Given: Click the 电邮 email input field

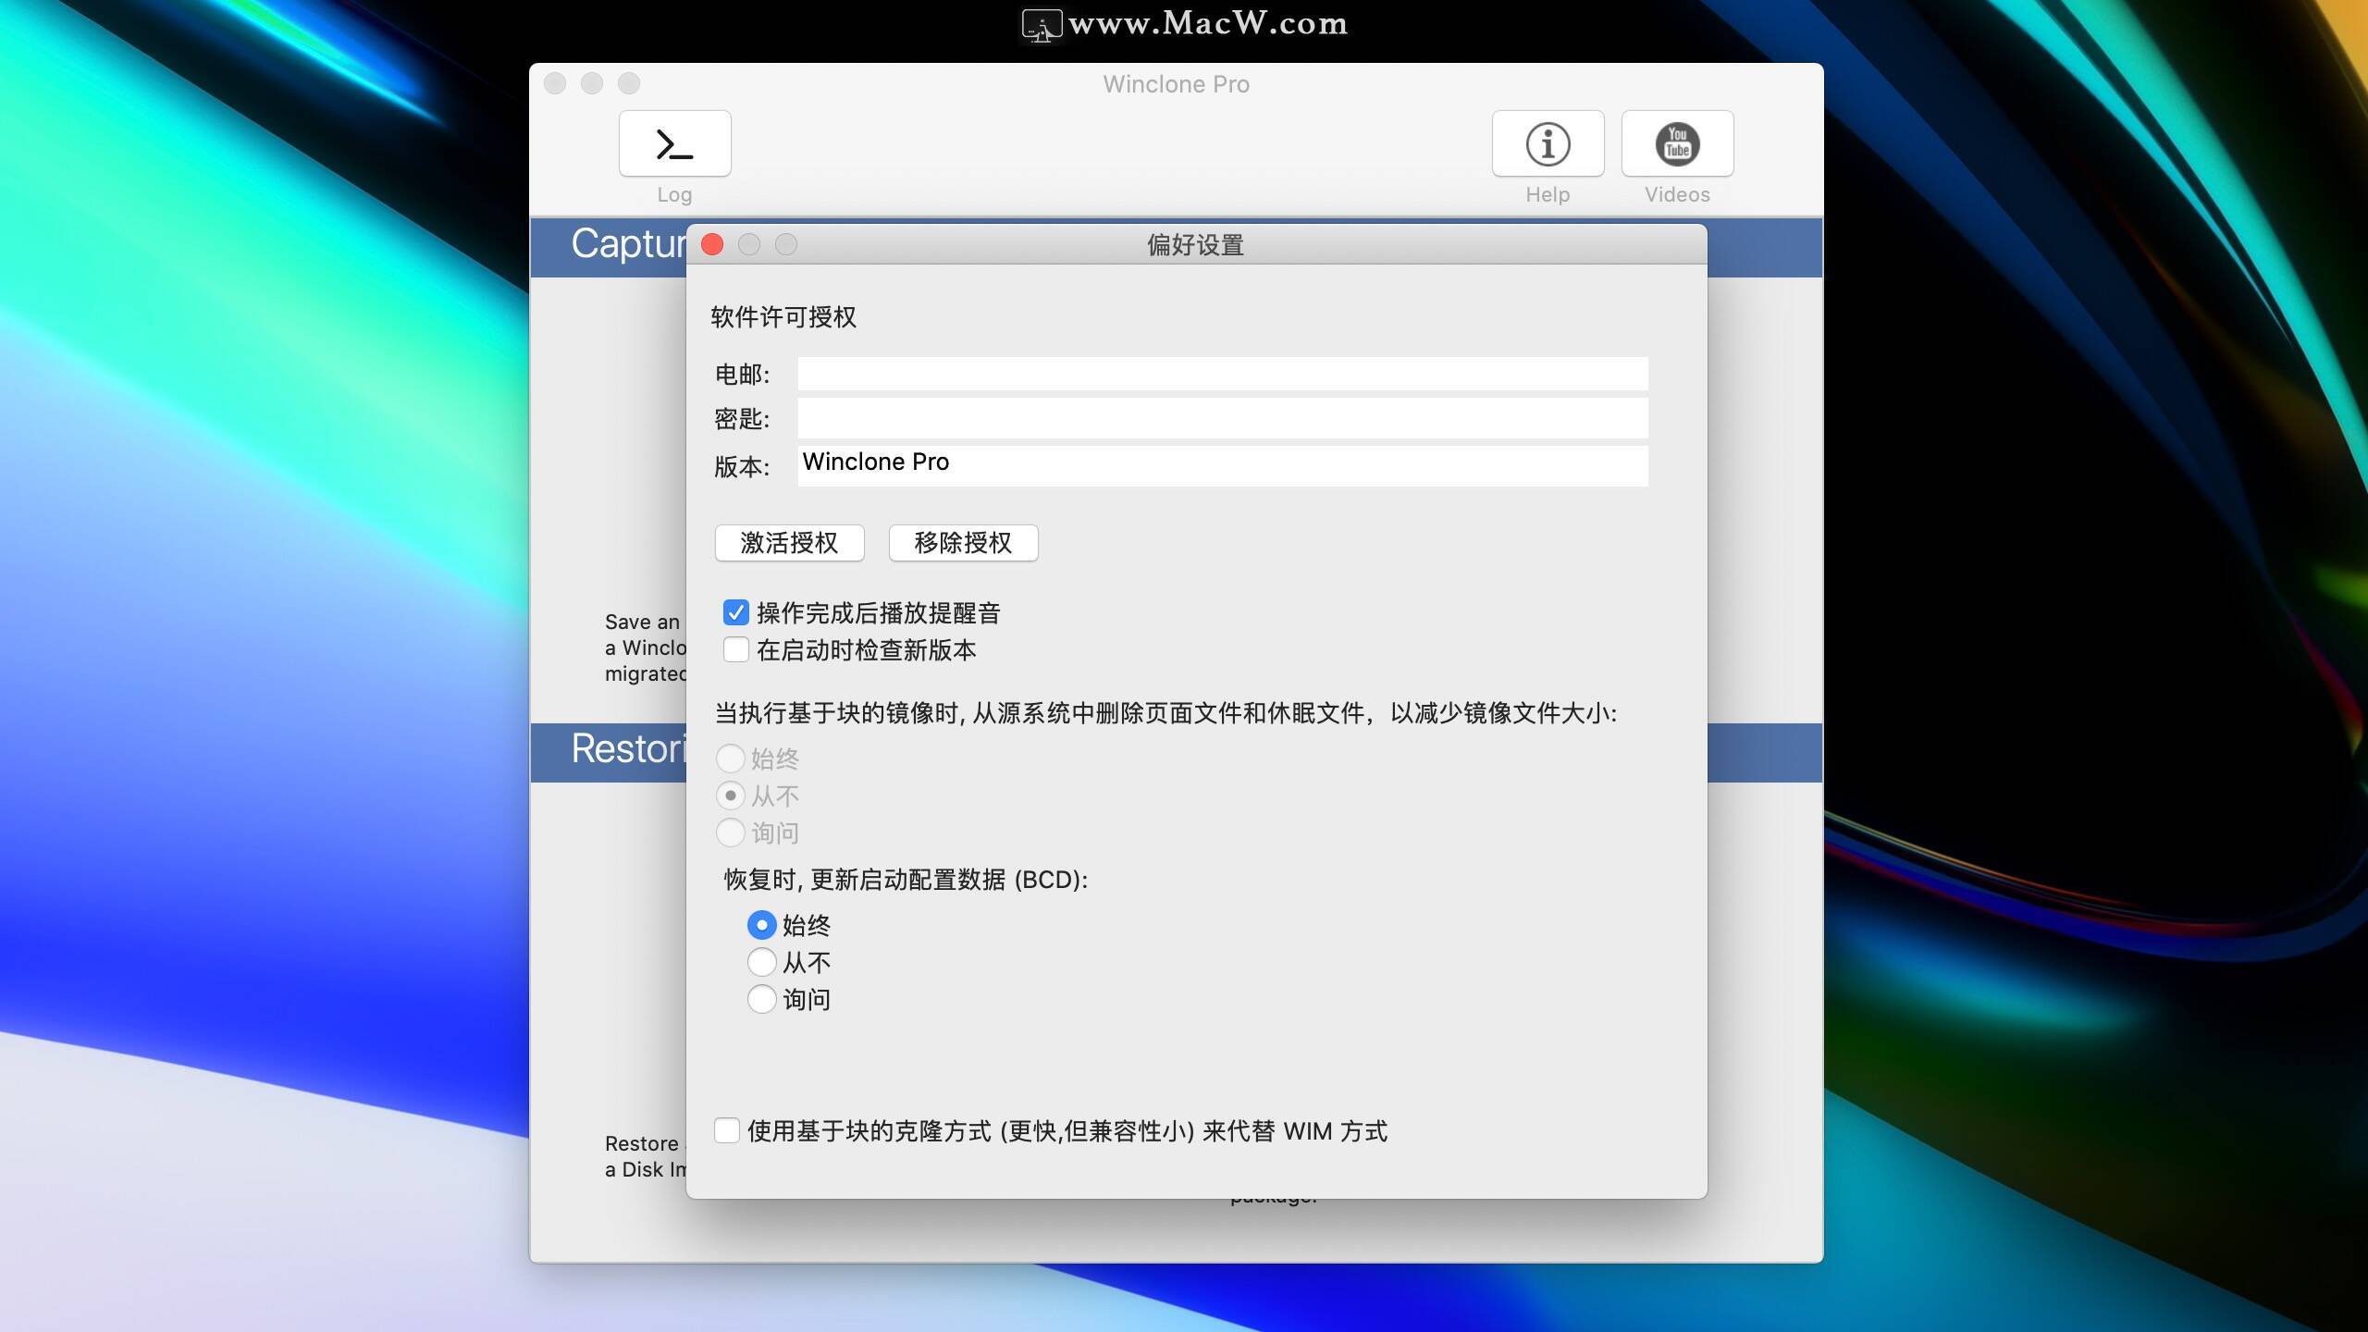Looking at the screenshot, I should coord(1223,374).
